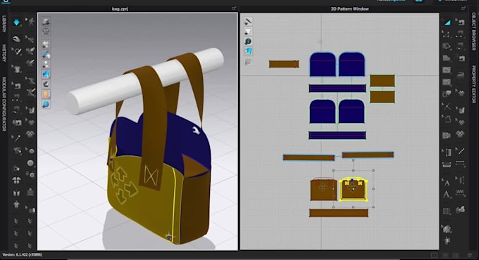The height and width of the screenshot is (260, 479).
Task: Select the upper long purple strip pattern
Action: pos(337,89)
